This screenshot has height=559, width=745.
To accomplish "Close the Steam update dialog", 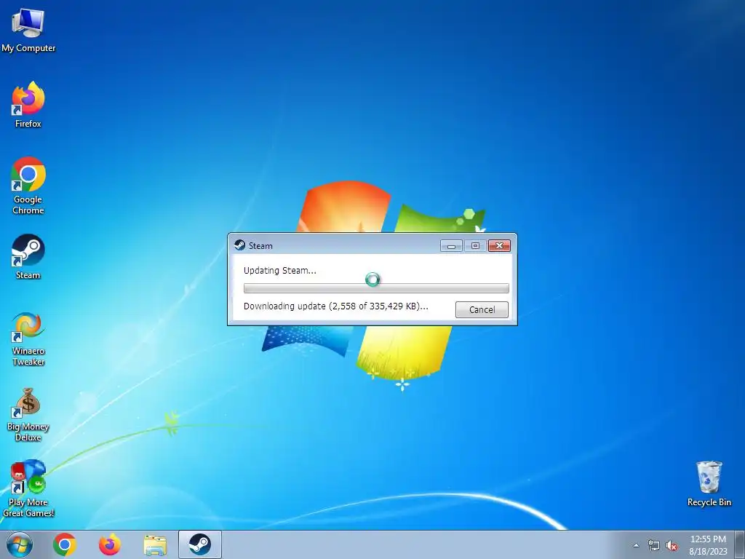I will 499,246.
